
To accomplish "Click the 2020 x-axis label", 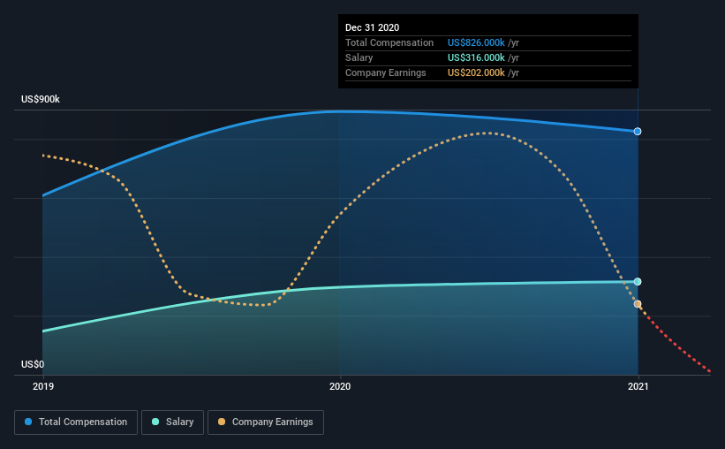I will [x=340, y=386].
